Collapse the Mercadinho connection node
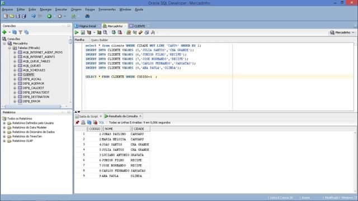Image resolution: width=358 pixels, height=201 pixels. click(x=4, y=44)
